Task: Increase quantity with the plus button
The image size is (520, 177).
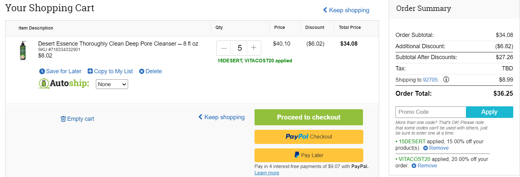Action: point(254,48)
